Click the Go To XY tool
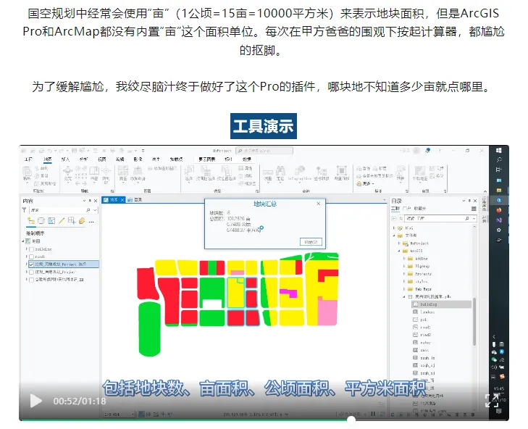The height and width of the screenshot is (429, 528). click(106, 175)
